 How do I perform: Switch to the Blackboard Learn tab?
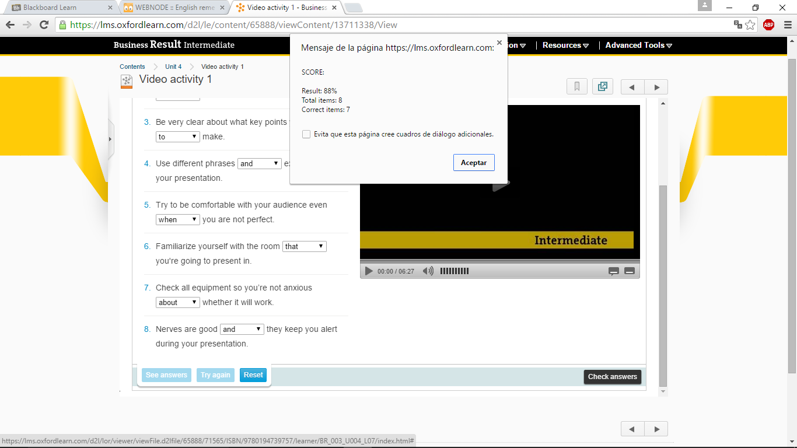(x=58, y=8)
